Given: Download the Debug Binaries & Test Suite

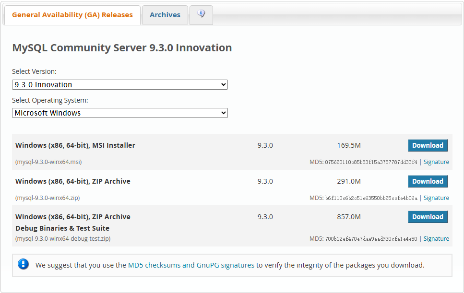Looking at the screenshot, I should [428, 217].
